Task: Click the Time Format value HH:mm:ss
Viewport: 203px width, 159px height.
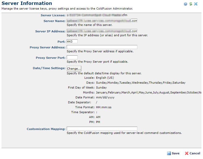Action: point(104,107)
